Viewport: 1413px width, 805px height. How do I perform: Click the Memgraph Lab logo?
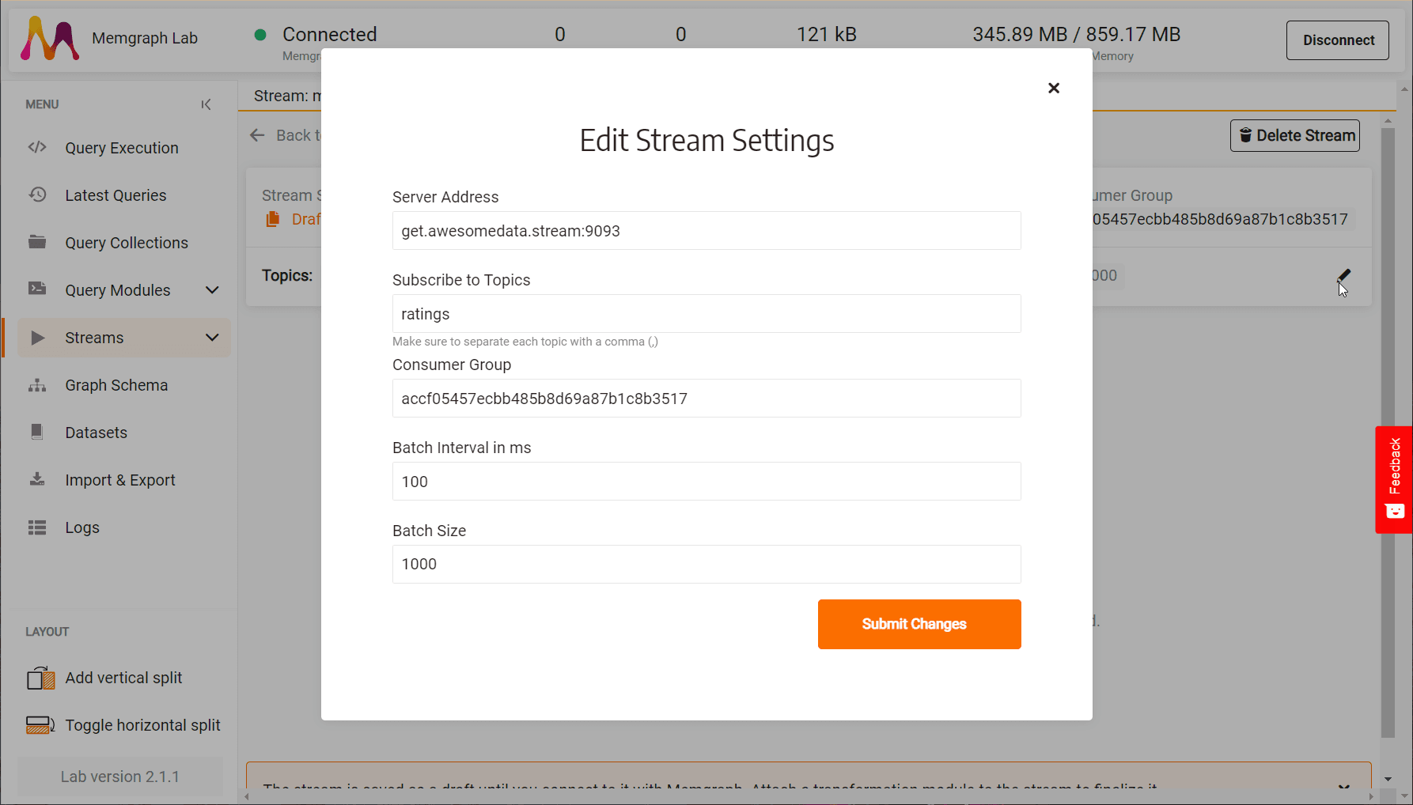coord(50,38)
